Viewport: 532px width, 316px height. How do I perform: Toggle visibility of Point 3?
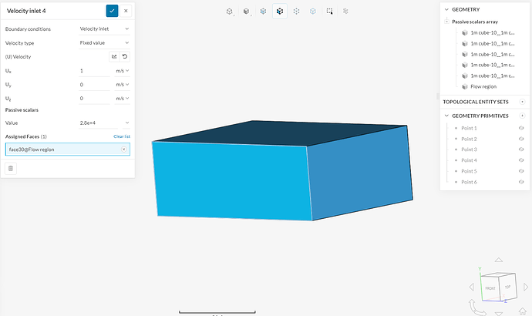point(521,150)
